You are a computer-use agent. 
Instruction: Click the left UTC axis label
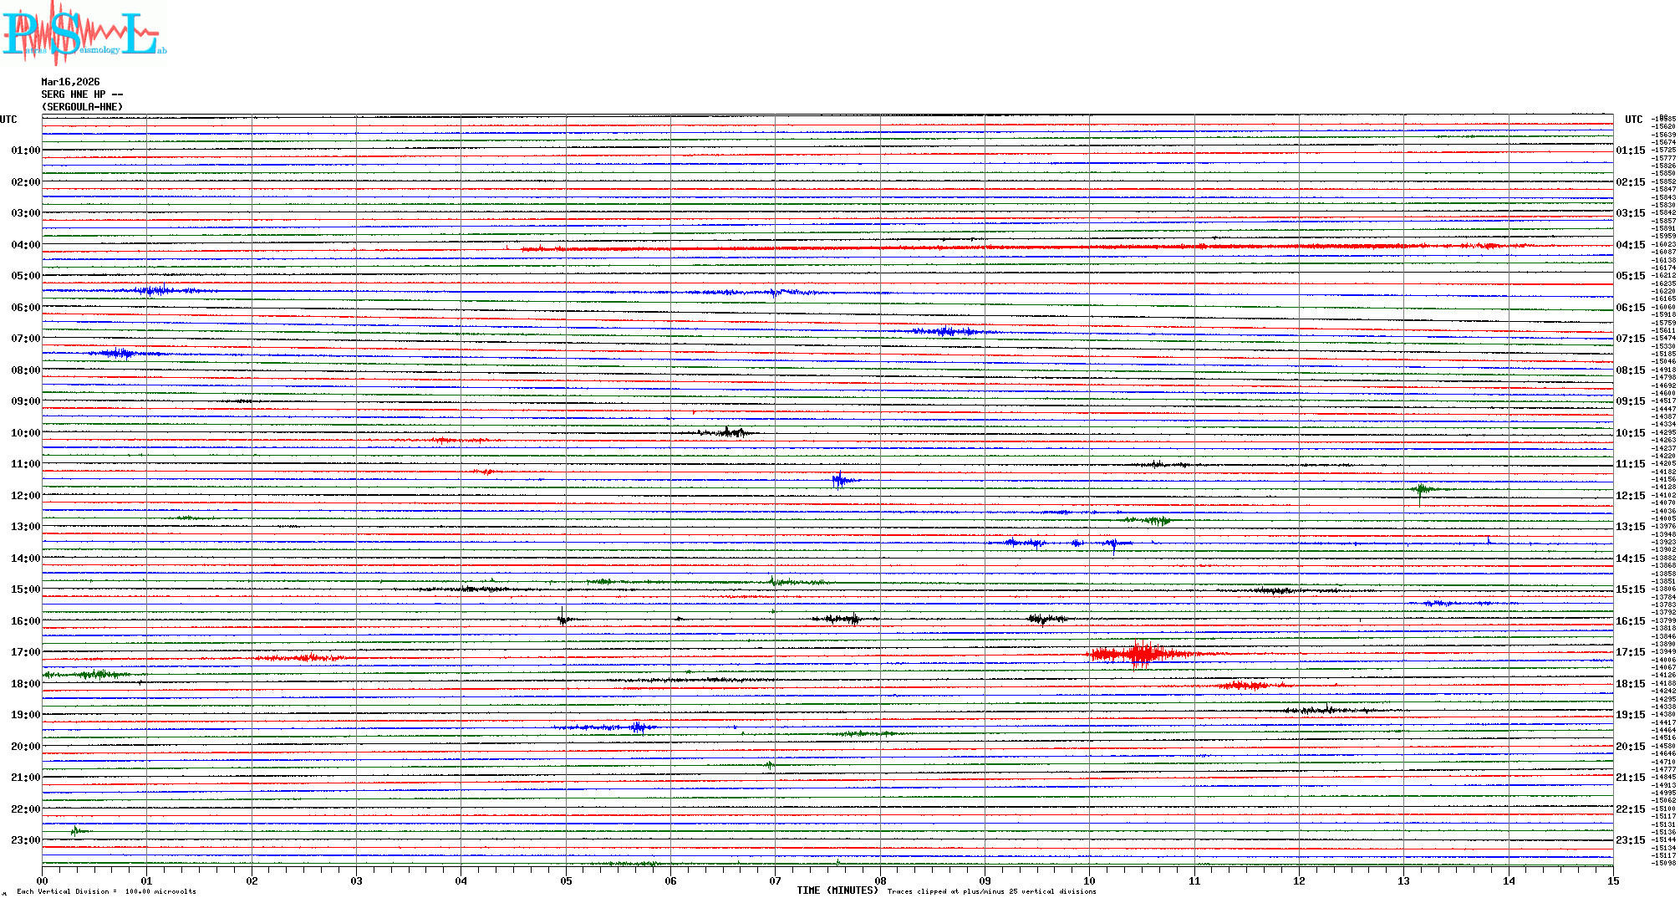point(8,120)
